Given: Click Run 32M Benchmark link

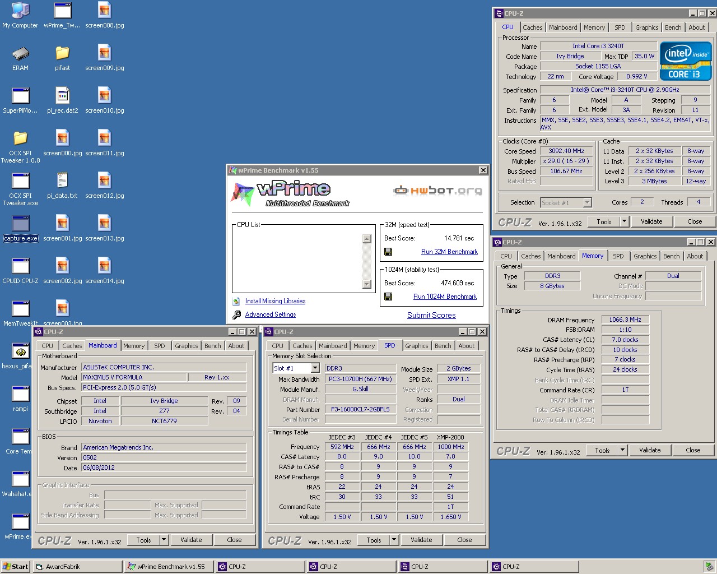Looking at the screenshot, I should pyautogui.click(x=449, y=252).
